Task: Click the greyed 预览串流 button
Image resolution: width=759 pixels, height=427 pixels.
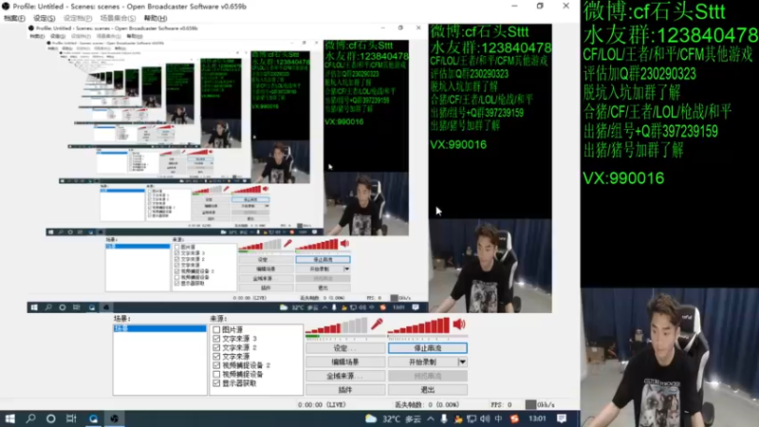Action: click(428, 376)
